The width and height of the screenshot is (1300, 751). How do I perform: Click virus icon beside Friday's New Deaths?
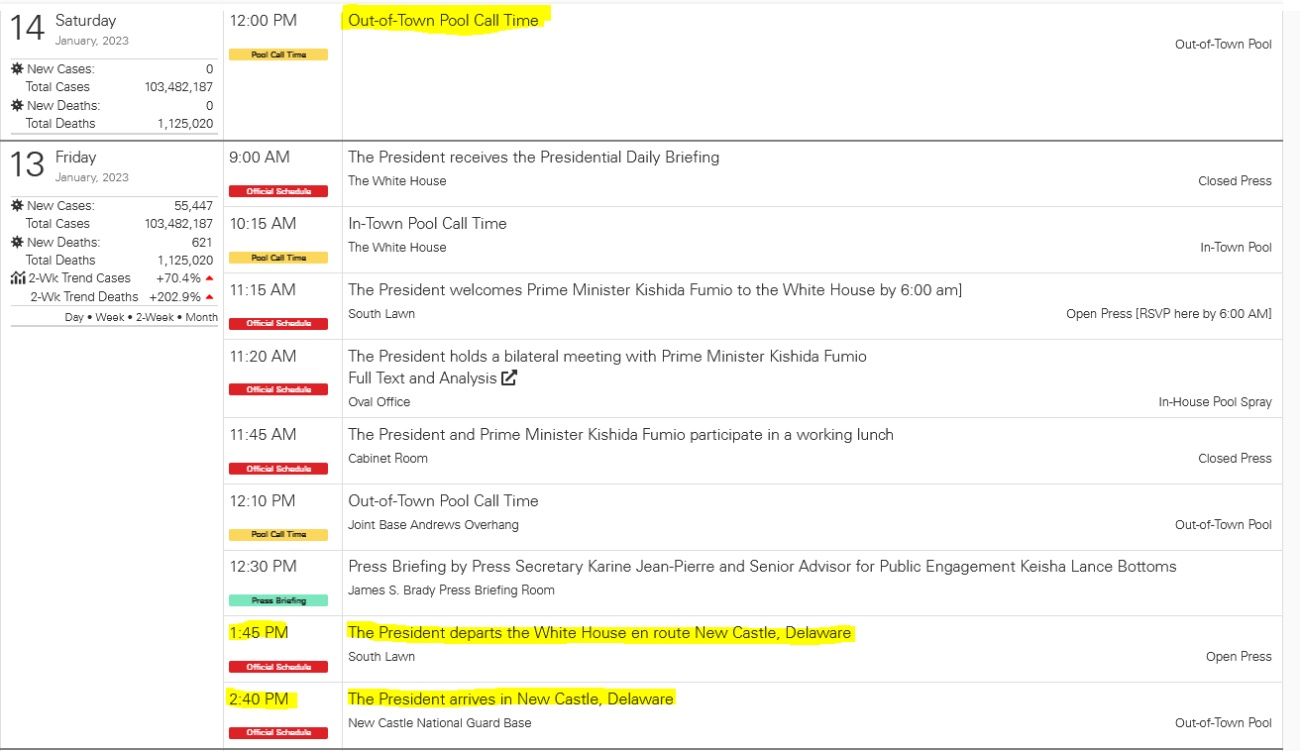(17, 242)
